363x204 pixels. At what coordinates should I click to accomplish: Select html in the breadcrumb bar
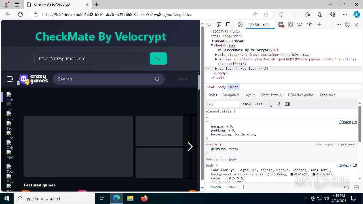coord(210,87)
